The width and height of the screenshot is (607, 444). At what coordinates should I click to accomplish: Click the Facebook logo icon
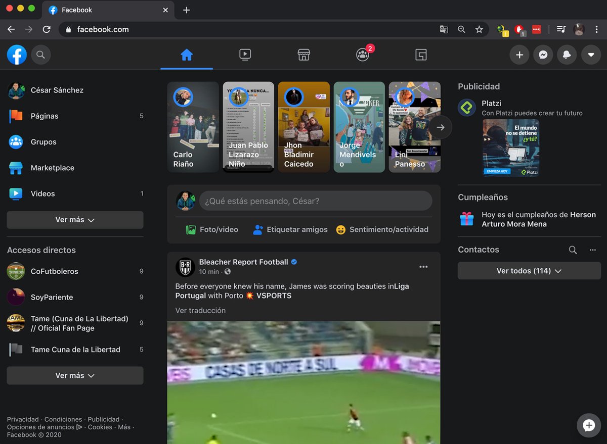click(17, 55)
